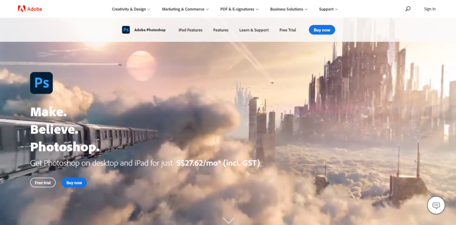Click the large Photoshop Ps logo tile
The image size is (456, 225).
tap(41, 83)
